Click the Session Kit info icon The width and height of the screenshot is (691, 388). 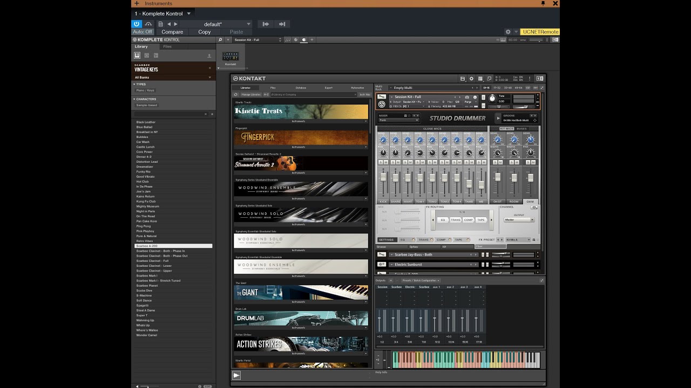click(476, 97)
